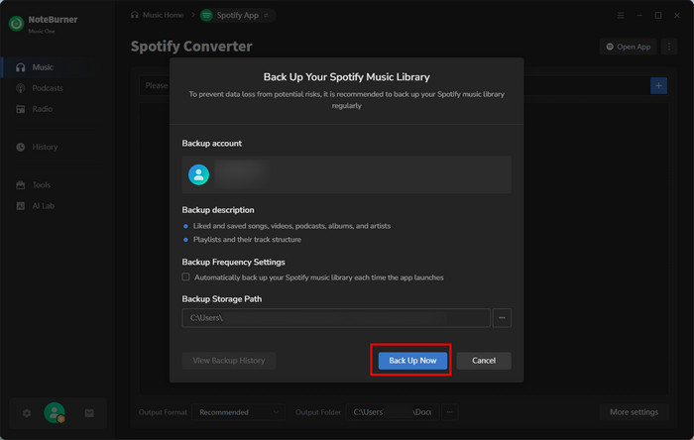
Task: Switch source via Spotify App selector
Action: (x=237, y=15)
